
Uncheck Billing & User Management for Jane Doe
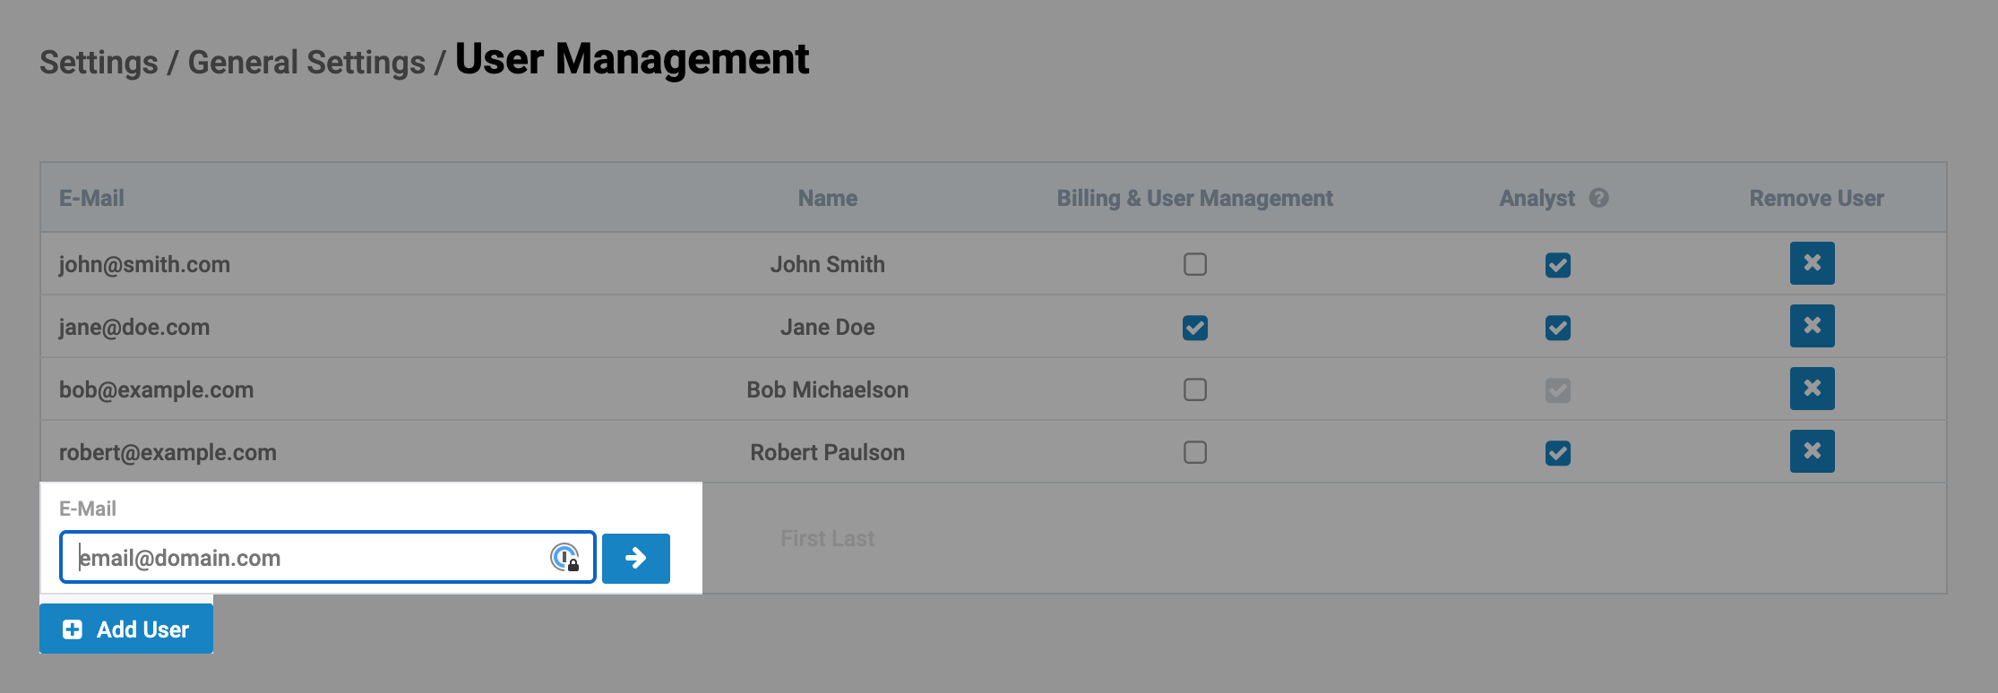pyautogui.click(x=1195, y=328)
